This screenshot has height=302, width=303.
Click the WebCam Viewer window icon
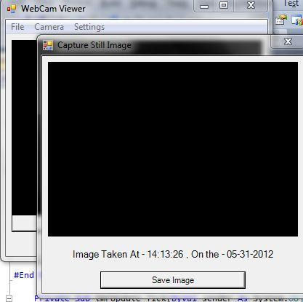[12, 9]
